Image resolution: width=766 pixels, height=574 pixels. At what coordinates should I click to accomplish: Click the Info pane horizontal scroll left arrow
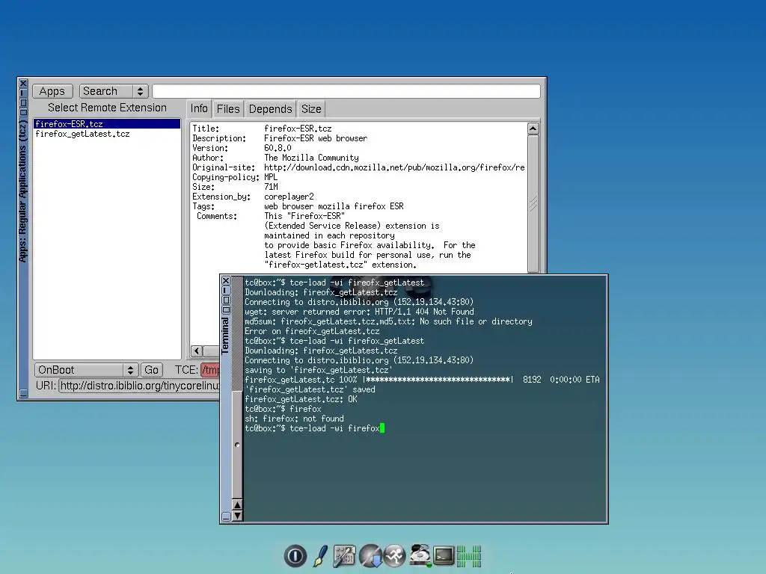pos(197,351)
